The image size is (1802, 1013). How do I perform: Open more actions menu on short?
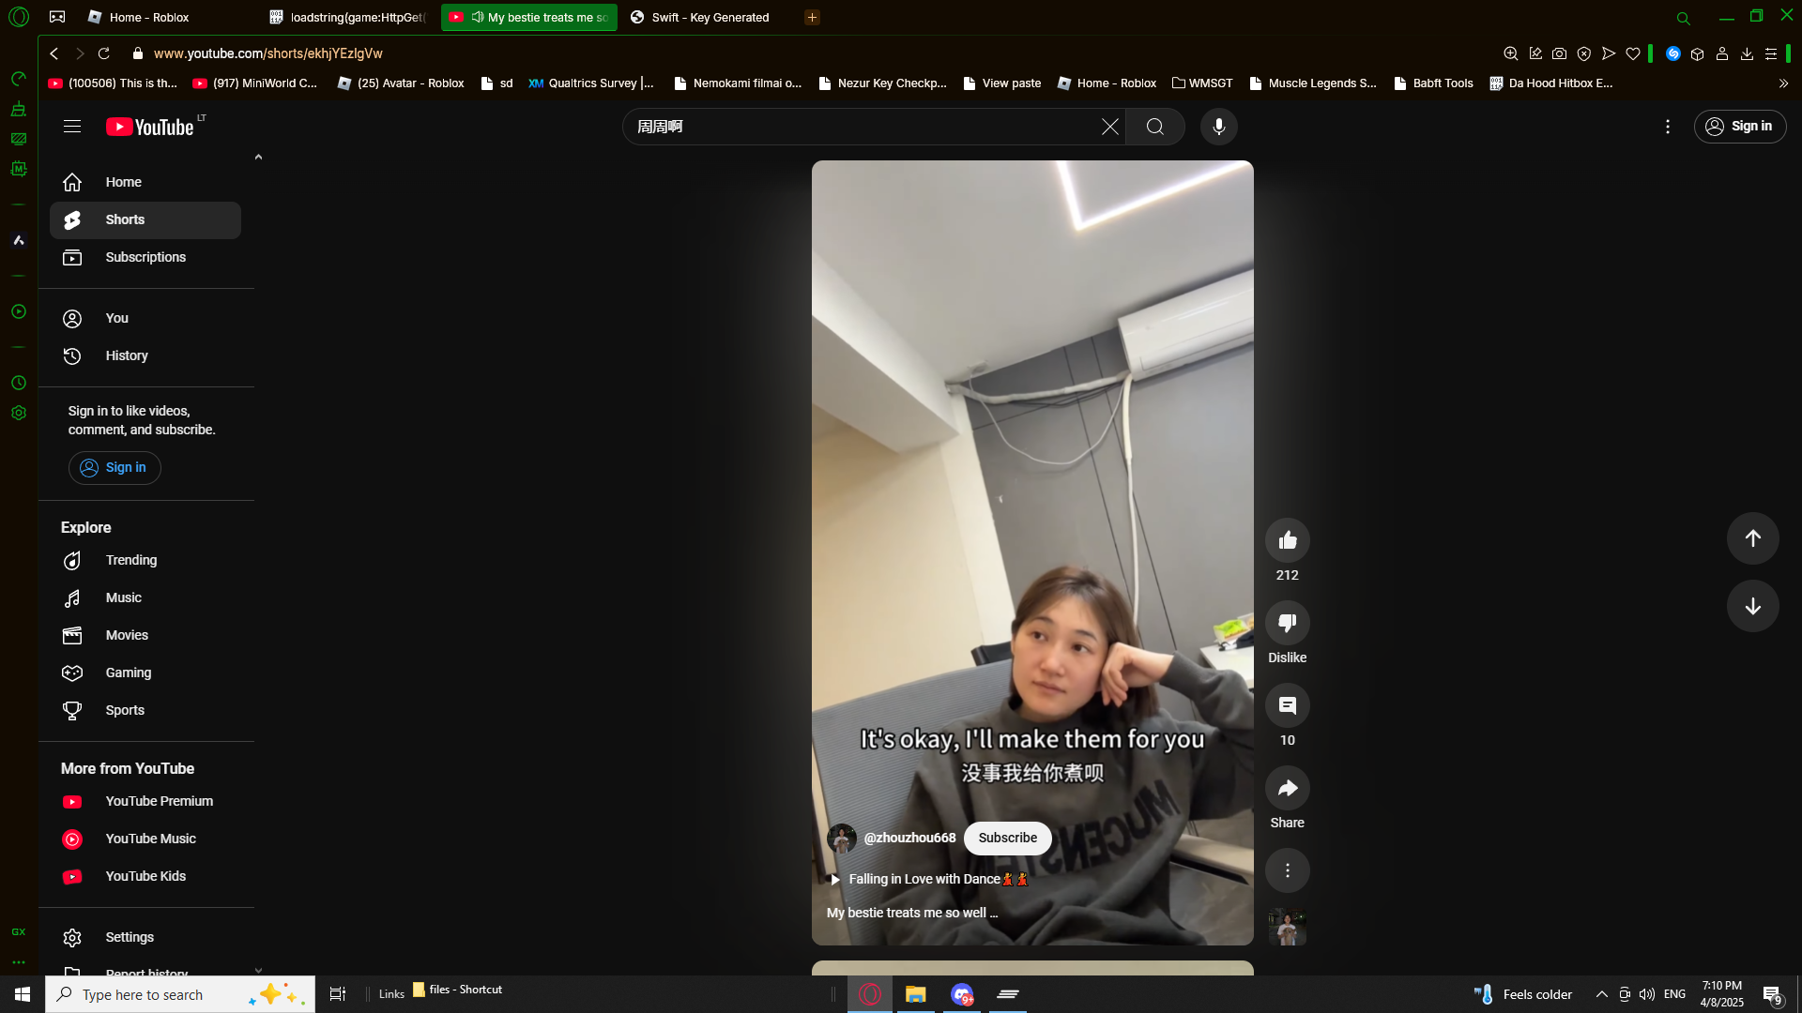tap(1287, 870)
